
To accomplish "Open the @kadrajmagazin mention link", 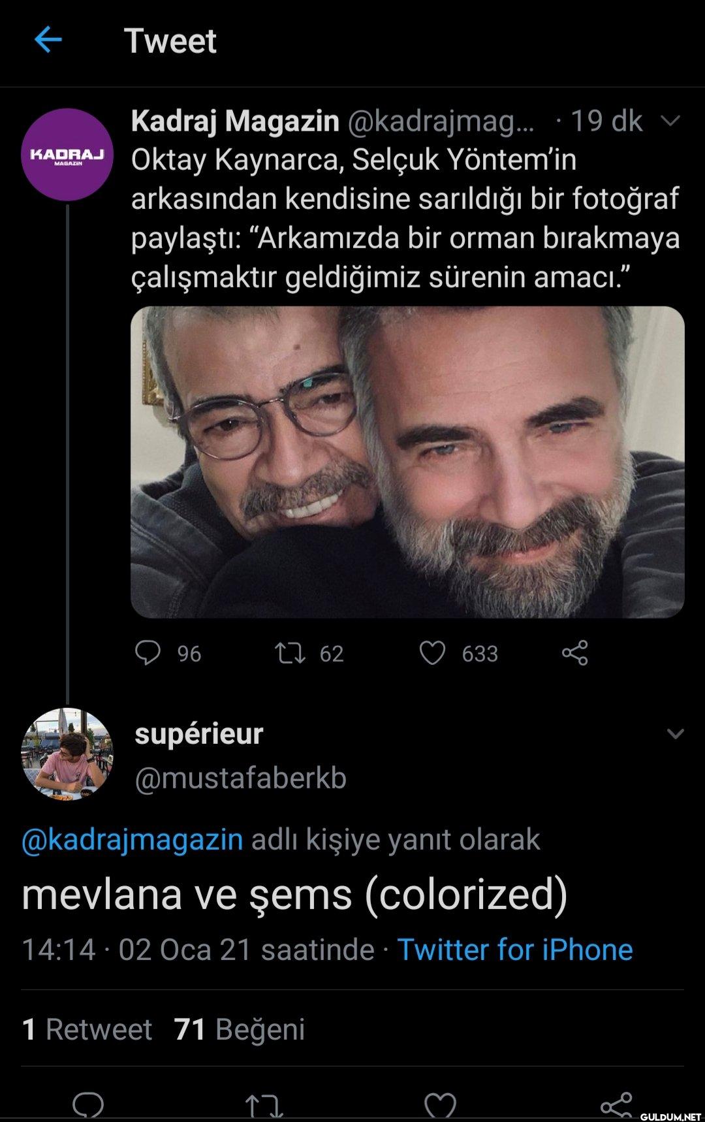I will coord(133,840).
